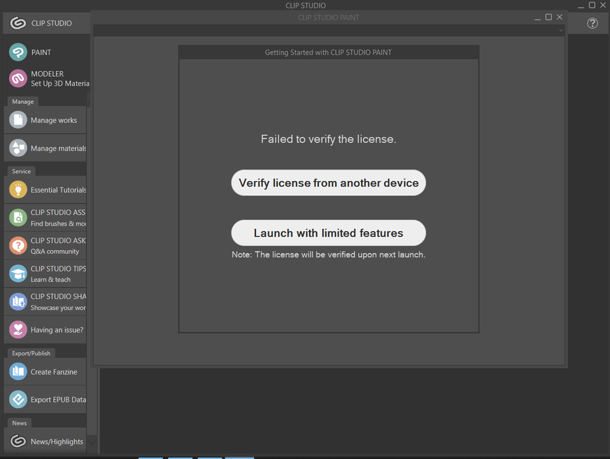Open CLIP STUDIO ASK Q&A community
The height and width of the screenshot is (459, 610).
coord(44,246)
